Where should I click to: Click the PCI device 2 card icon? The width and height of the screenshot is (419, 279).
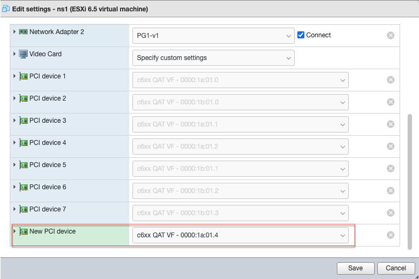pyautogui.click(x=23, y=98)
